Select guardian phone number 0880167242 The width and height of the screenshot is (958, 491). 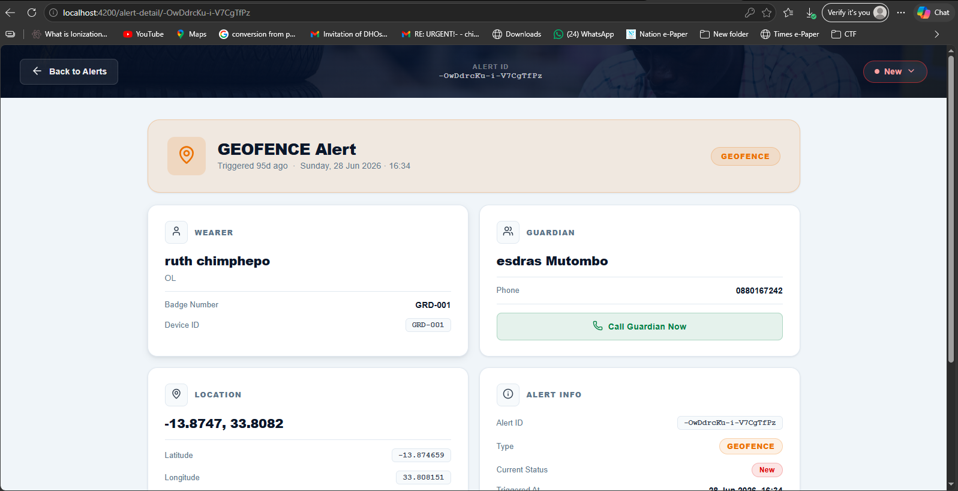click(x=759, y=291)
